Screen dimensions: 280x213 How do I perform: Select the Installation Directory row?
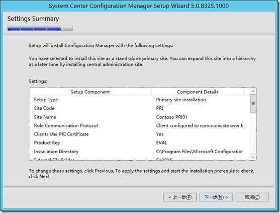tap(140, 152)
